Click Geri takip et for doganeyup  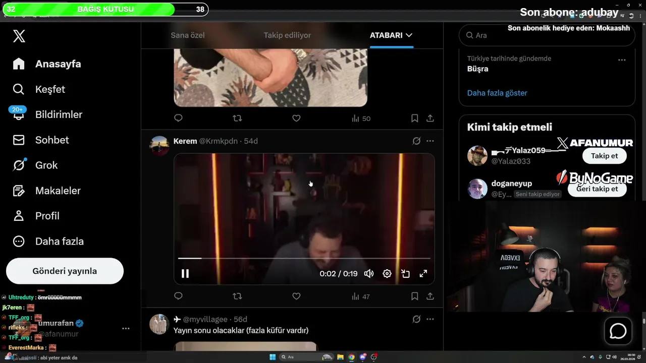point(597,189)
